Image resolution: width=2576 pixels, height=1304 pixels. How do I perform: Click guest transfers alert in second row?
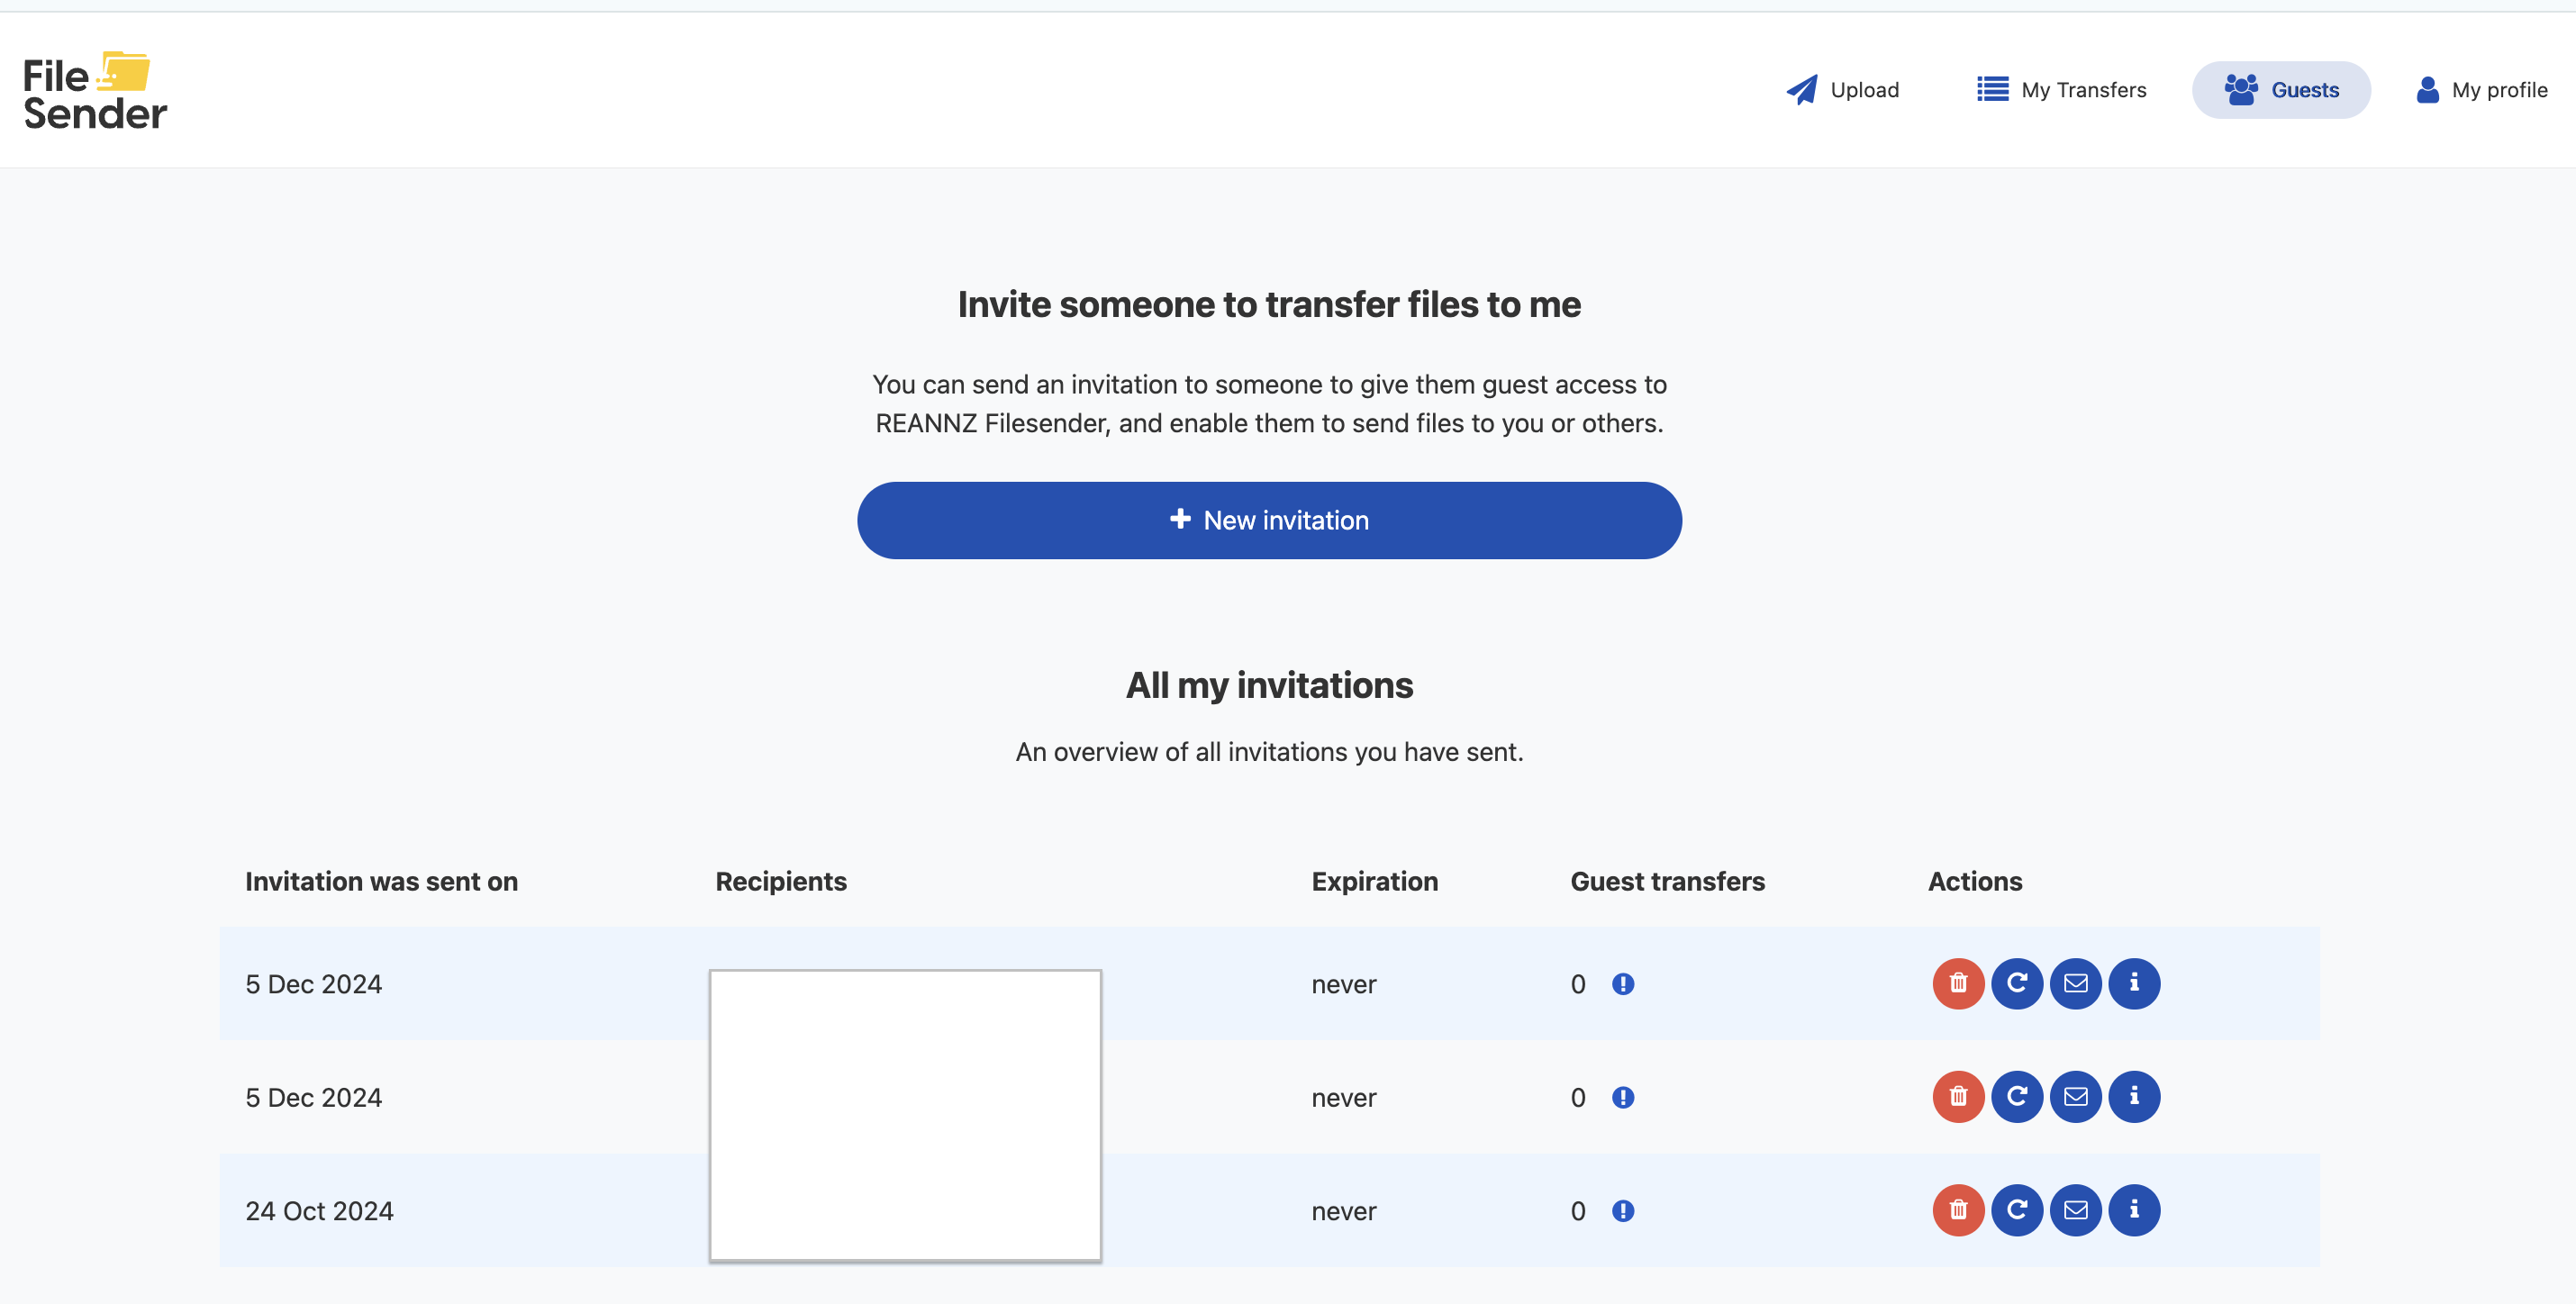tap(1622, 1098)
